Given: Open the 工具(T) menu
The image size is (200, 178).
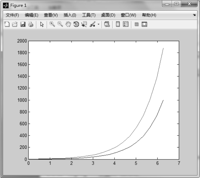Looking at the screenshot, I should 89,15.
